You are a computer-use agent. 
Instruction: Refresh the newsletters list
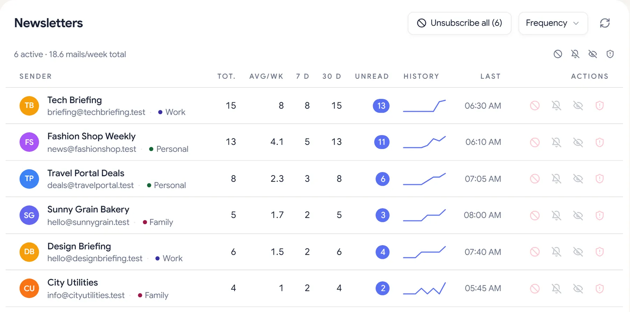click(x=605, y=23)
